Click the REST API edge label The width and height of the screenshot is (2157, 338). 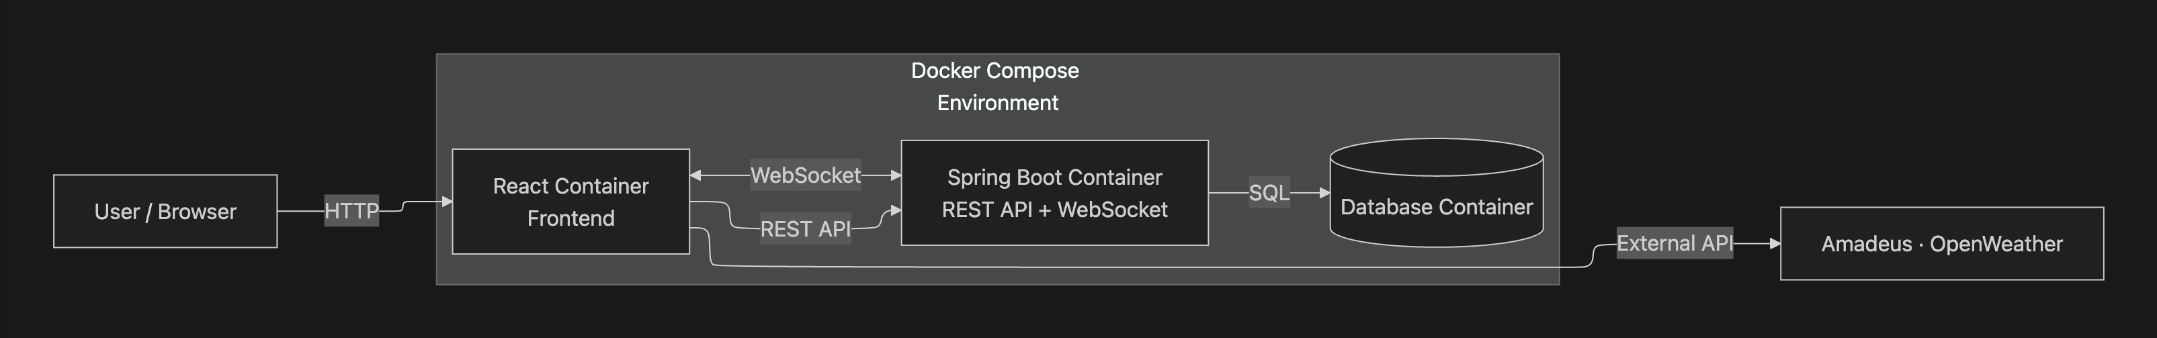(805, 228)
